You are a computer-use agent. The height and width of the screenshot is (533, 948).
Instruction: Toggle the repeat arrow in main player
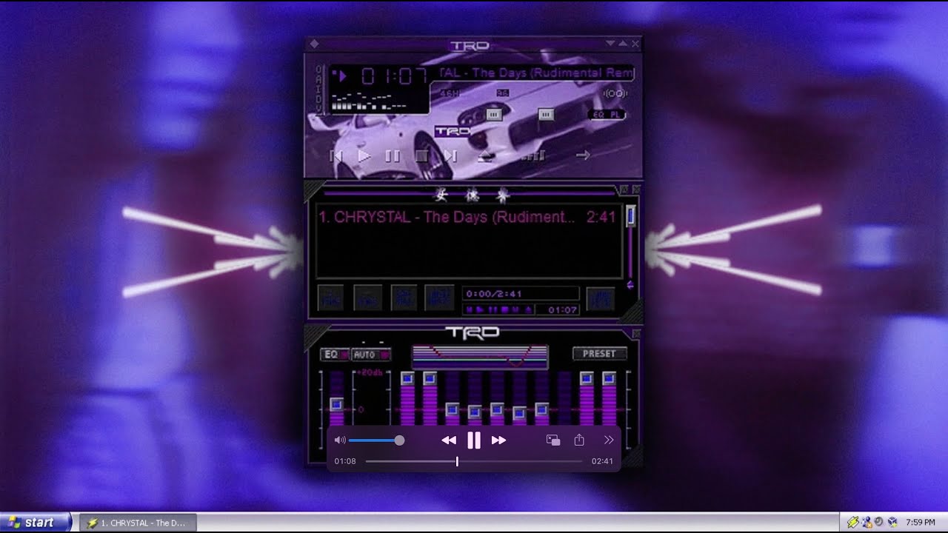click(x=583, y=155)
